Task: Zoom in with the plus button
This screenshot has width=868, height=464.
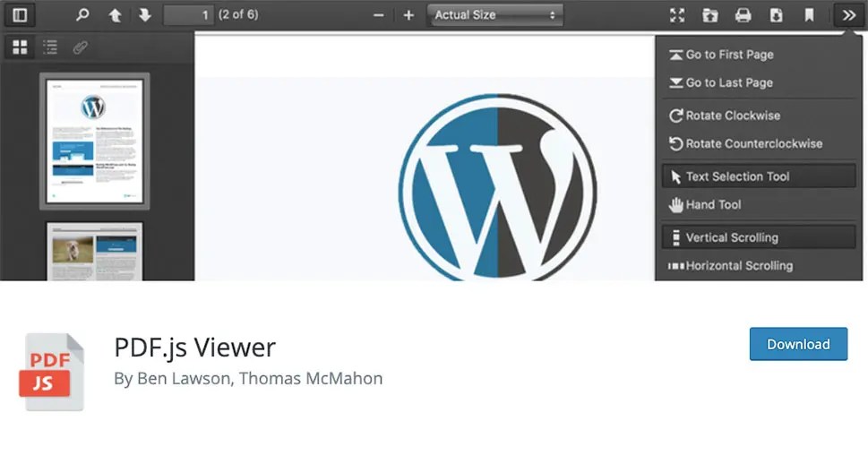Action: tap(408, 15)
